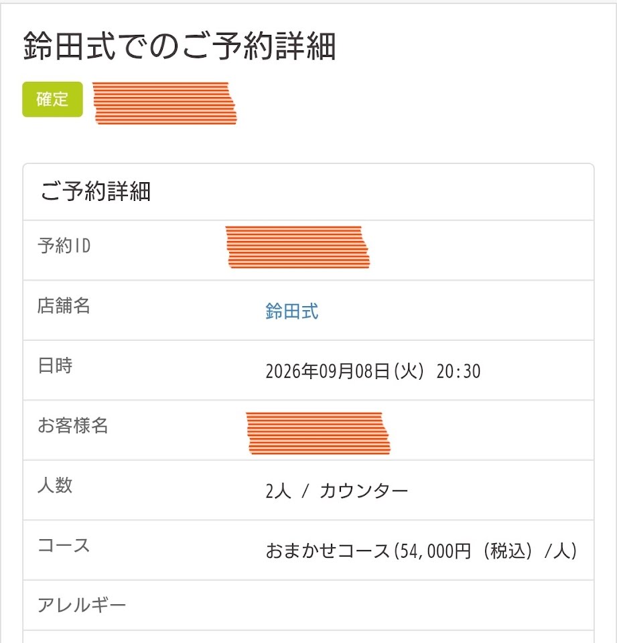Click the reservation time 20:30

tap(458, 371)
